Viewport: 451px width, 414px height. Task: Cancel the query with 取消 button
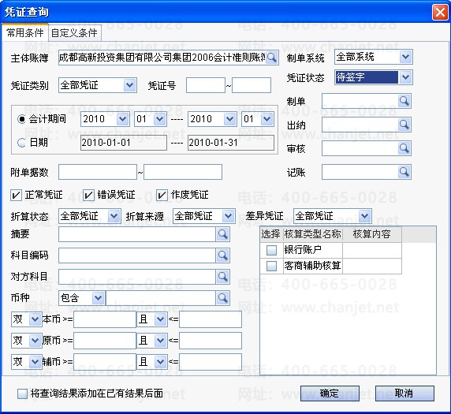(x=404, y=393)
